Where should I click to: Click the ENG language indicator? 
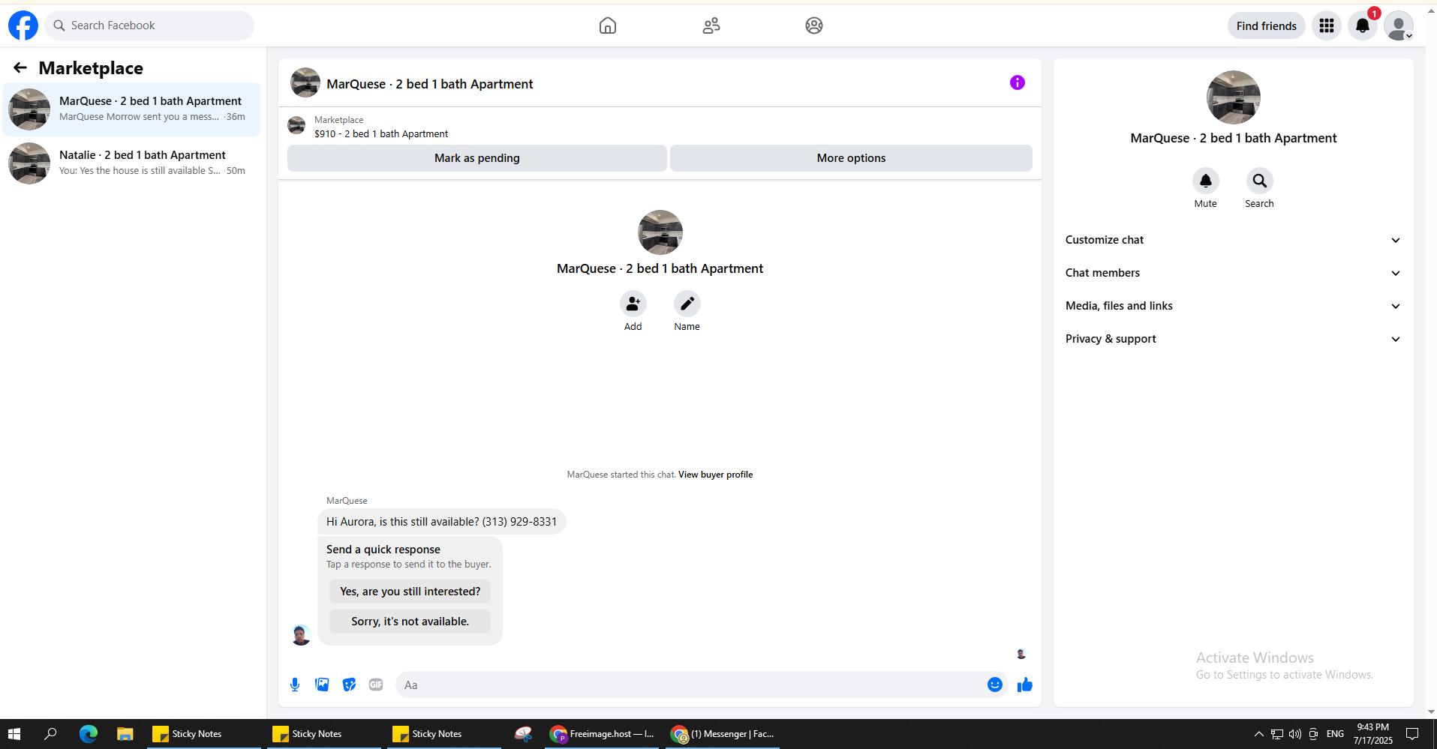pos(1335,734)
